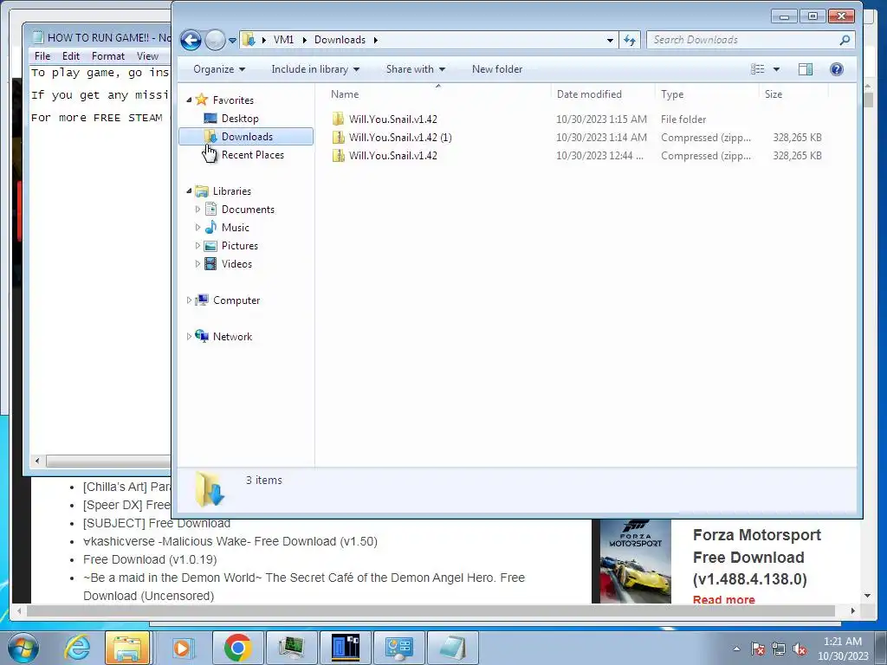Open recent pages dropdown beside forward arrow
Screen dimensions: 887x665
232,41
